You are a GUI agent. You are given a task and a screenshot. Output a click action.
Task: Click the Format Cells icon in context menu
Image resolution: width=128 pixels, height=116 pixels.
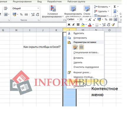click(x=69, y=72)
